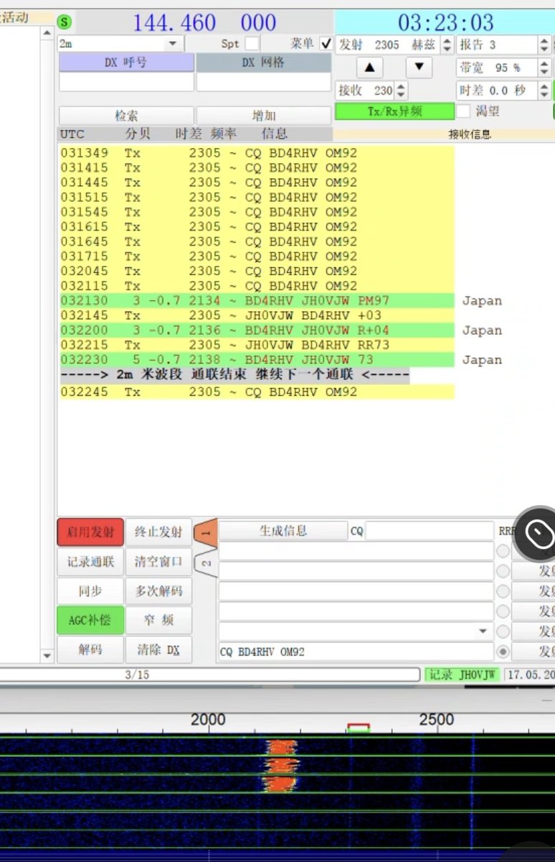Click the 清除 DX button
Image resolution: width=555 pixels, height=862 pixels.
coord(158,649)
